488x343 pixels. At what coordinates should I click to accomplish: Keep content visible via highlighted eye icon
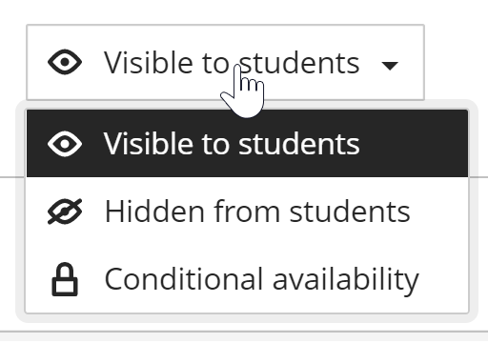[x=65, y=144]
